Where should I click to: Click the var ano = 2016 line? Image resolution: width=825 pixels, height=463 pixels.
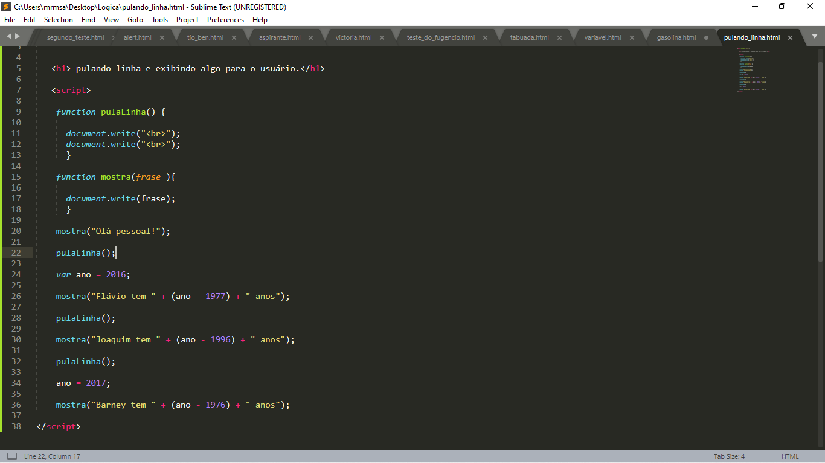point(93,274)
